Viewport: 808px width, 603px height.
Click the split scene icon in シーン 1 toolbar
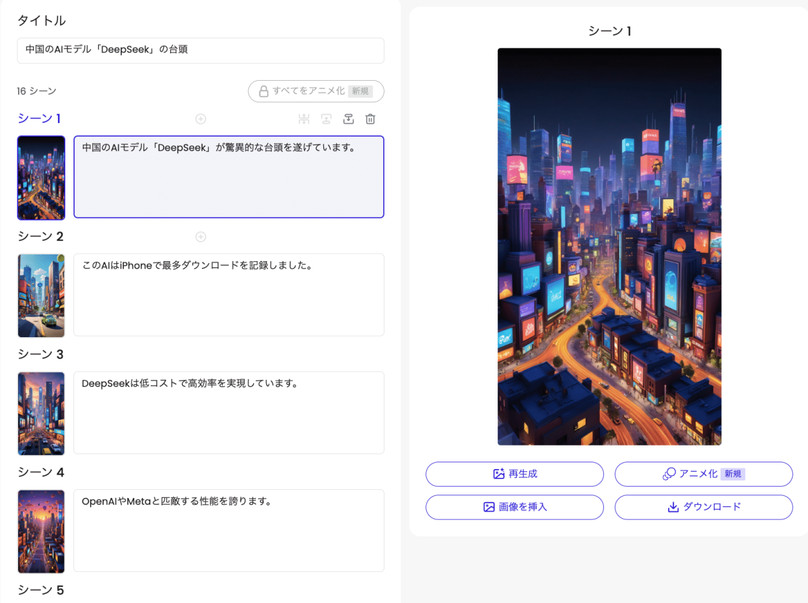(x=304, y=119)
